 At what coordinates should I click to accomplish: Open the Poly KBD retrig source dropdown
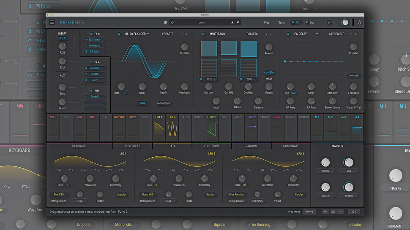coord(59,195)
